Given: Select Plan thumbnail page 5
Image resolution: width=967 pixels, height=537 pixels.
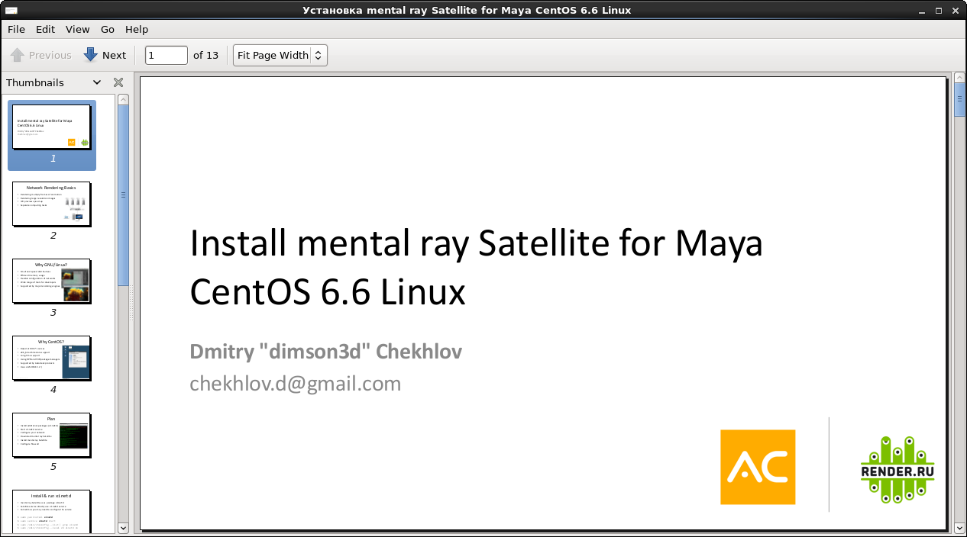Looking at the screenshot, I should 52,435.
